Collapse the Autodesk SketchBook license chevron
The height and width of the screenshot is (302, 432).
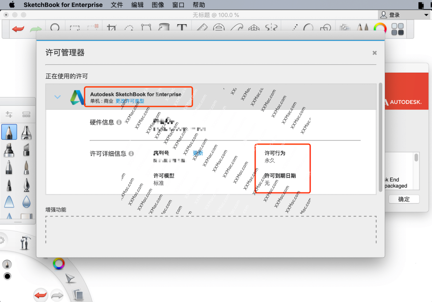[x=58, y=97]
